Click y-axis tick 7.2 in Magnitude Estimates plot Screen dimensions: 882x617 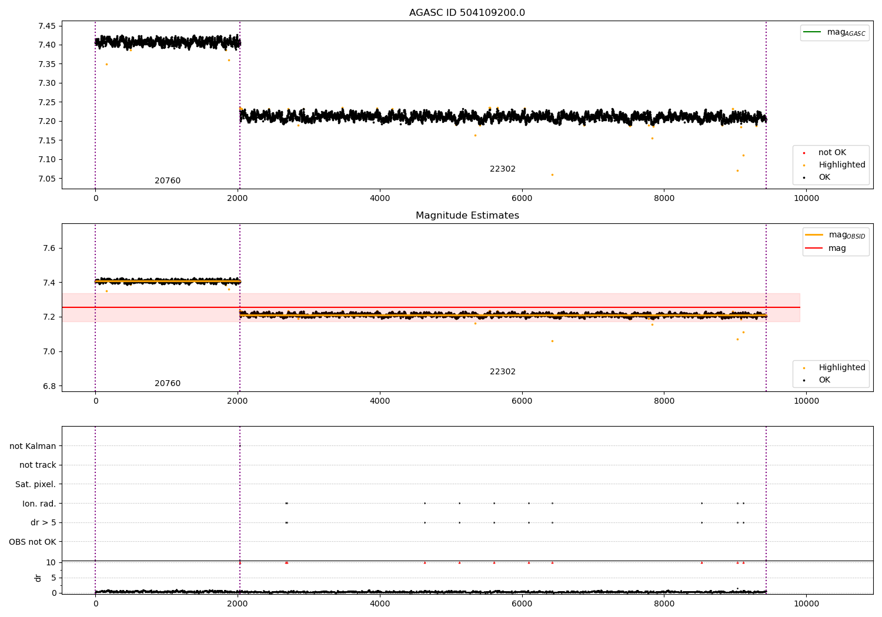pyautogui.click(x=49, y=317)
